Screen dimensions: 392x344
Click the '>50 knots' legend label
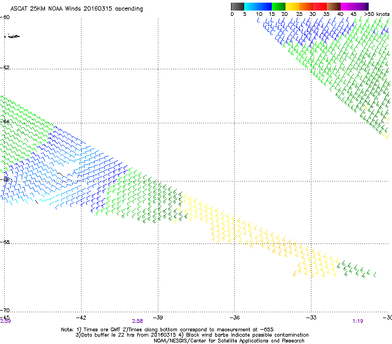tap(377, 14)
